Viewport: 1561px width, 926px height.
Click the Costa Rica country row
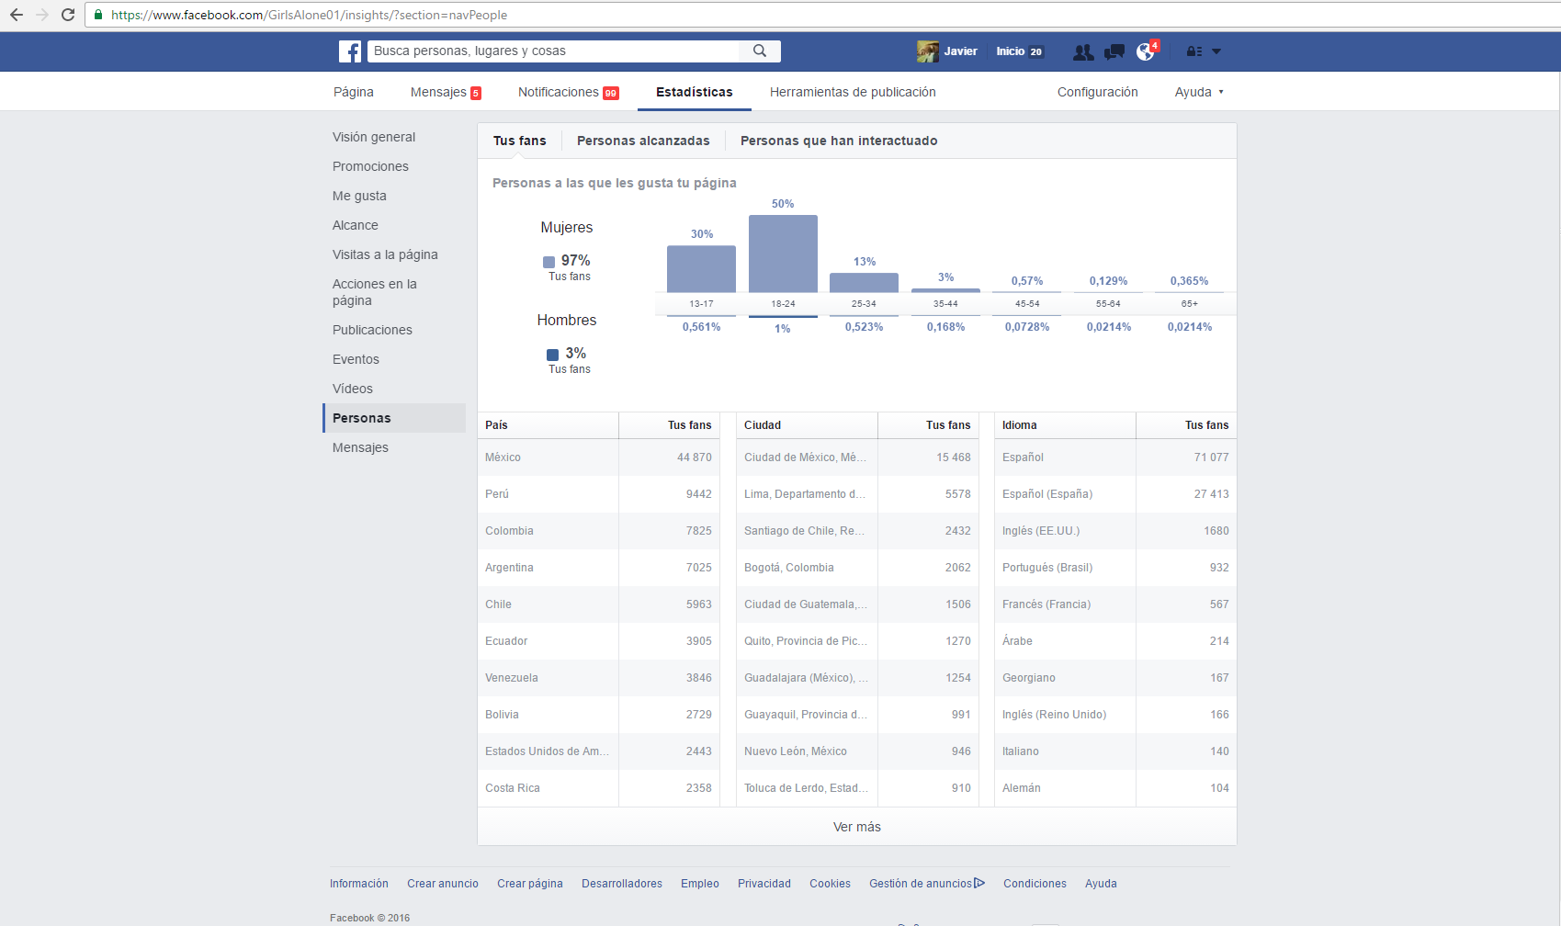coord(598,788)
